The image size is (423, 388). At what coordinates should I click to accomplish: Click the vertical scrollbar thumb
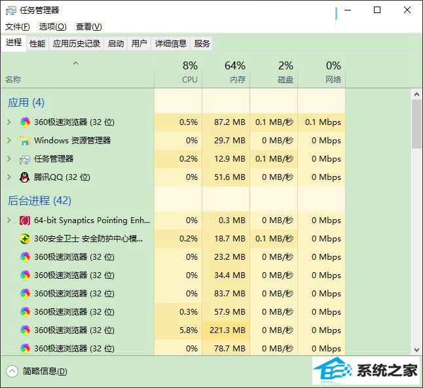pyautogui.click(x=417, y=124)
